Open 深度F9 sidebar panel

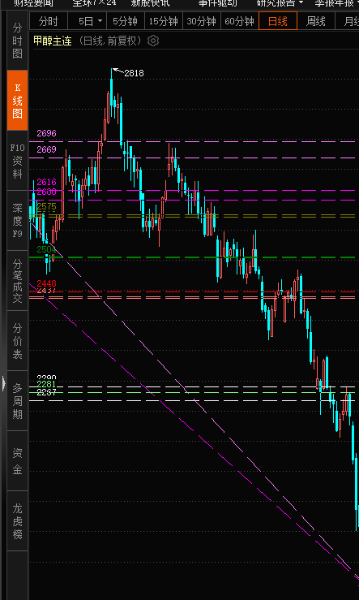[x=18, y=221]
